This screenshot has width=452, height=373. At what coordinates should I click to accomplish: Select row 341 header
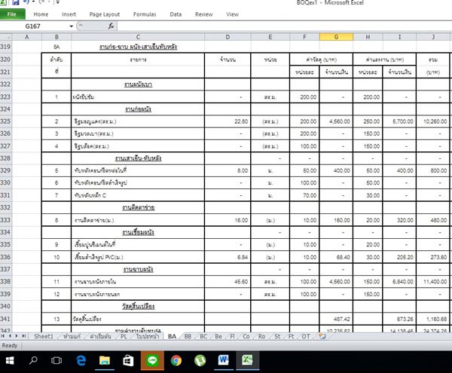[x=6, y=319]
